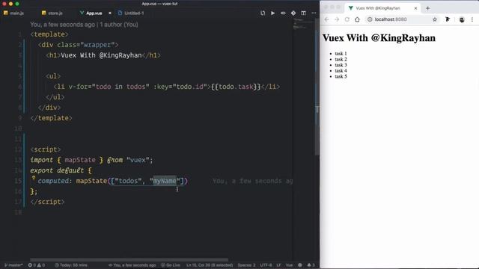Open a new browser tab
Viewport: 479px width, 269px height.
pyautogui.click(x=427, y=8)
